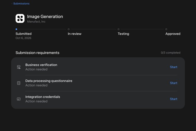
Task: Click the 'Manufact, Inc' publisher text
Action: [x=36, y=22]
